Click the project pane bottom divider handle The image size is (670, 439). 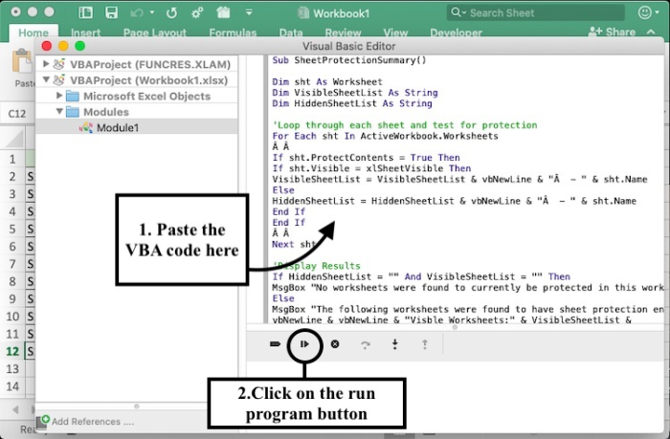(137, 406)
